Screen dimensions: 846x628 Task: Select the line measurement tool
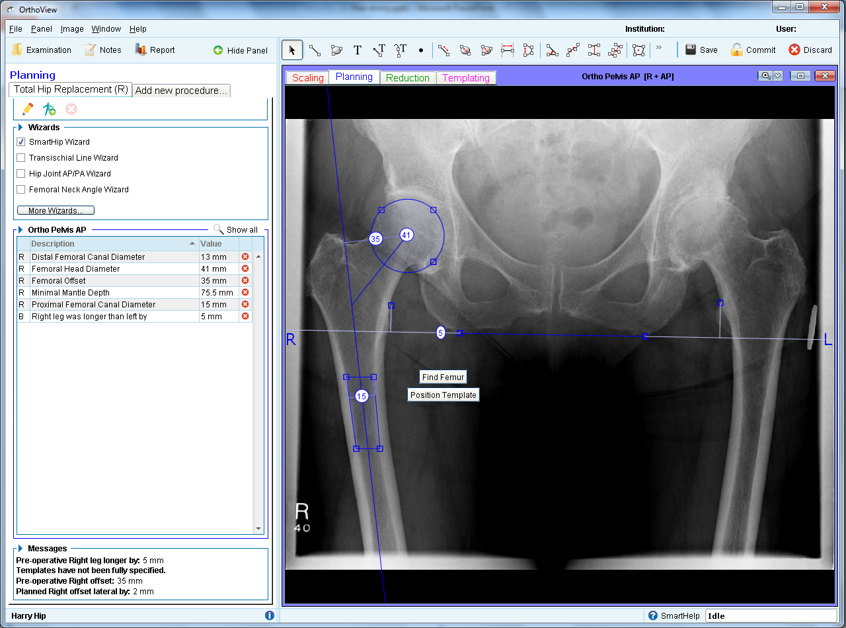315,50
